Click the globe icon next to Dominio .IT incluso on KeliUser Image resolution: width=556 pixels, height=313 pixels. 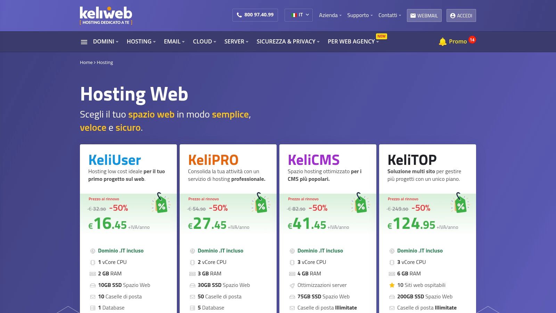[92, 250]
